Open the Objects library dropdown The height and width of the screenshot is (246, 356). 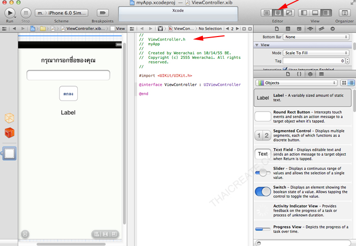click(296, 83)
